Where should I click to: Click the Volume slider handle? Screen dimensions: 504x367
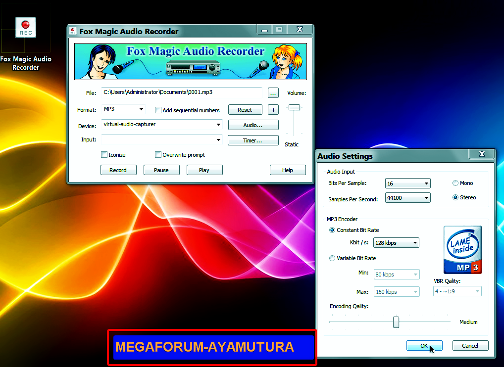tap(294, 107)
